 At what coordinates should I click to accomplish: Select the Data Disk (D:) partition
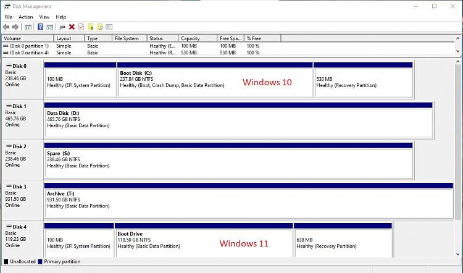tap(238, 120)
